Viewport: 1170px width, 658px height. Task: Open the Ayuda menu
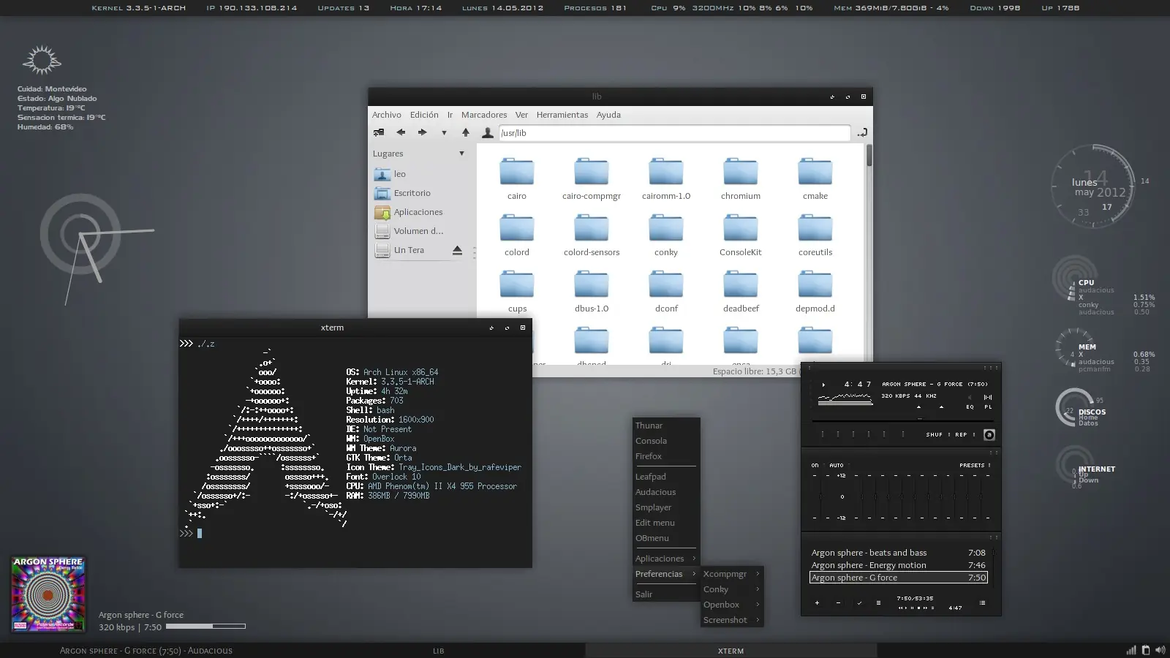(608, 115)
